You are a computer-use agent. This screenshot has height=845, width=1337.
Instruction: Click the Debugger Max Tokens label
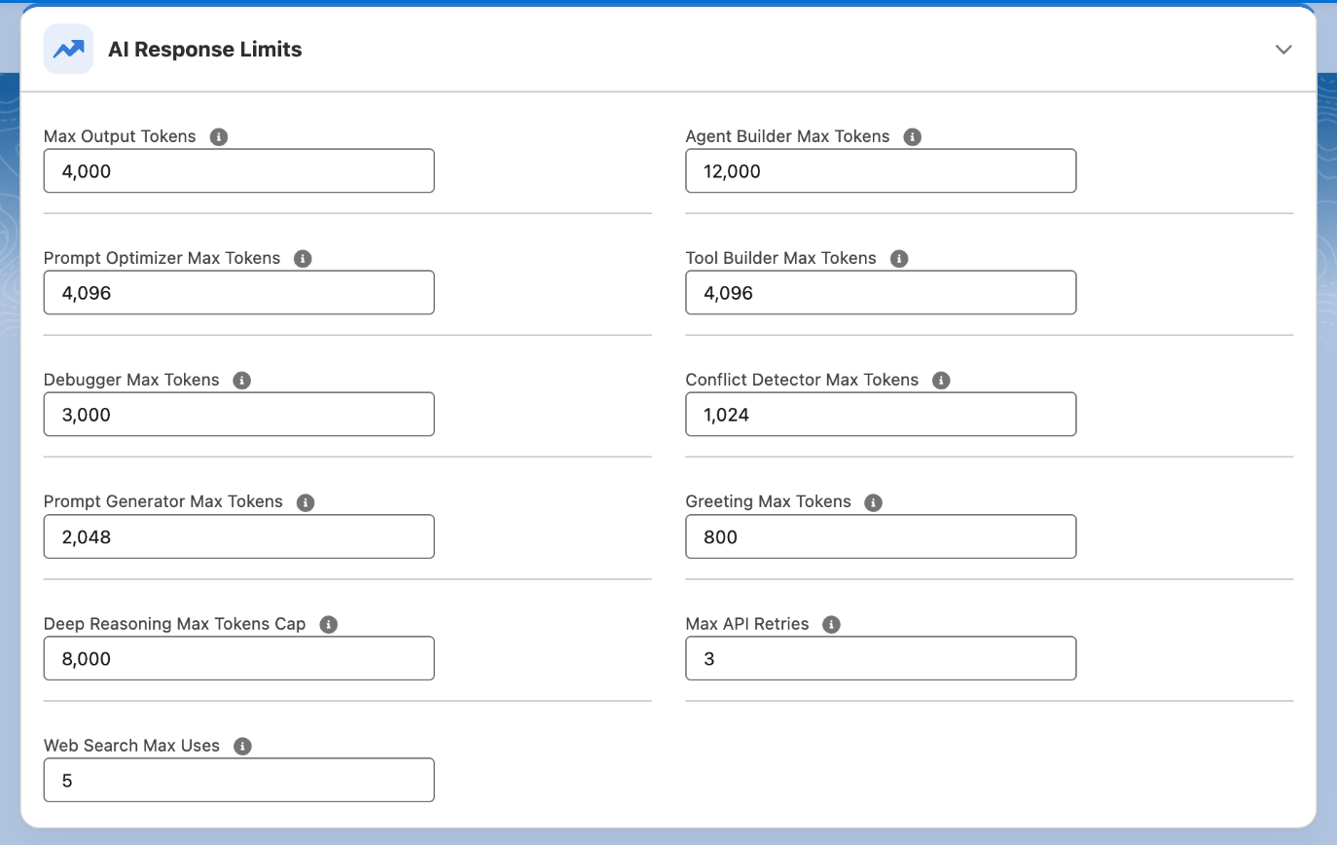pos(131,380)
